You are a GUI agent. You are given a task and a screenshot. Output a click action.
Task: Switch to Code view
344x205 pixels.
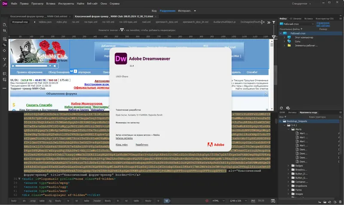(154, 11)
